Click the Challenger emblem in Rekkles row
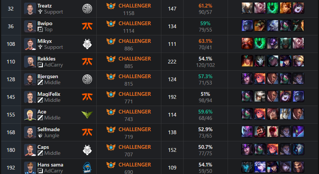 tap(111, 59)
